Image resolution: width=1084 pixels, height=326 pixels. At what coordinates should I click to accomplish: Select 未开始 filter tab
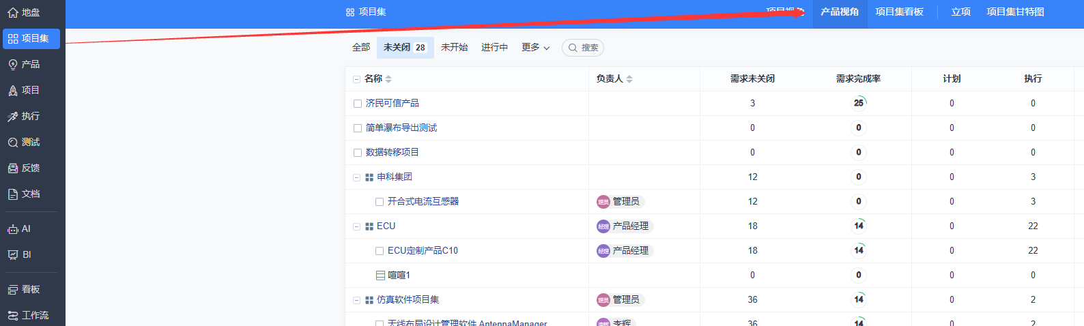tap(454, 48)
